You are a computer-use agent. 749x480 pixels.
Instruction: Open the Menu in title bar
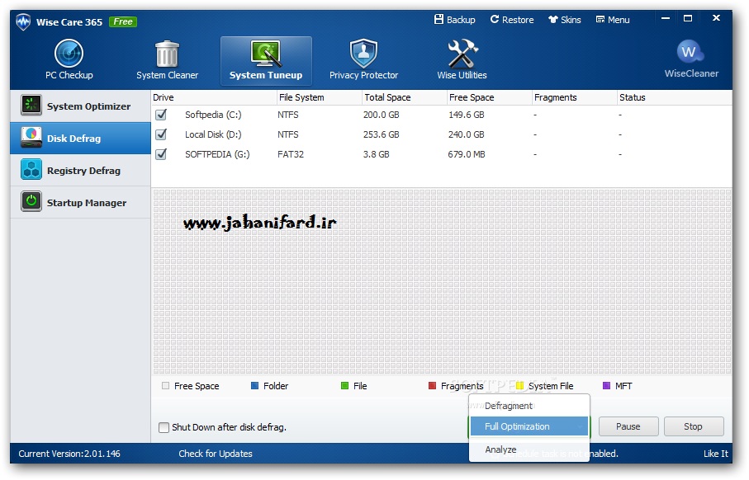click(613, 20)
